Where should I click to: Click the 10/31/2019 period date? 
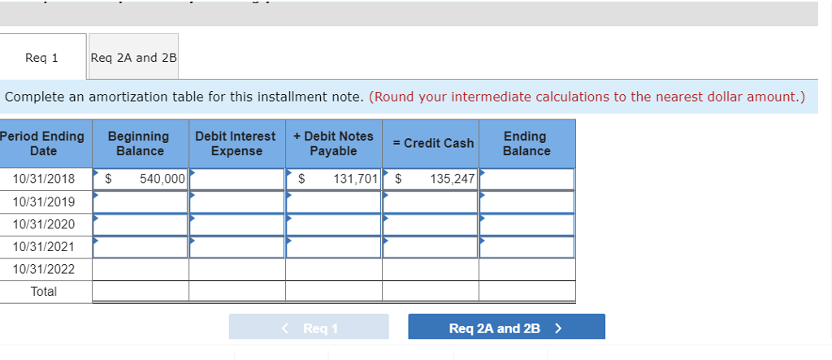[x=44, y=202]
